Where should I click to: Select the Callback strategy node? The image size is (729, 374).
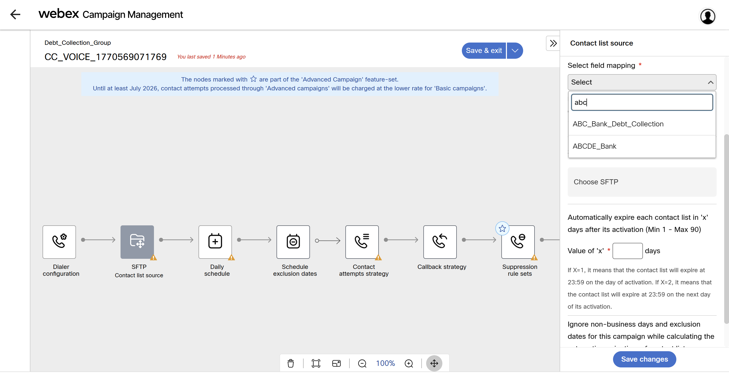click(x=440, y=242)
